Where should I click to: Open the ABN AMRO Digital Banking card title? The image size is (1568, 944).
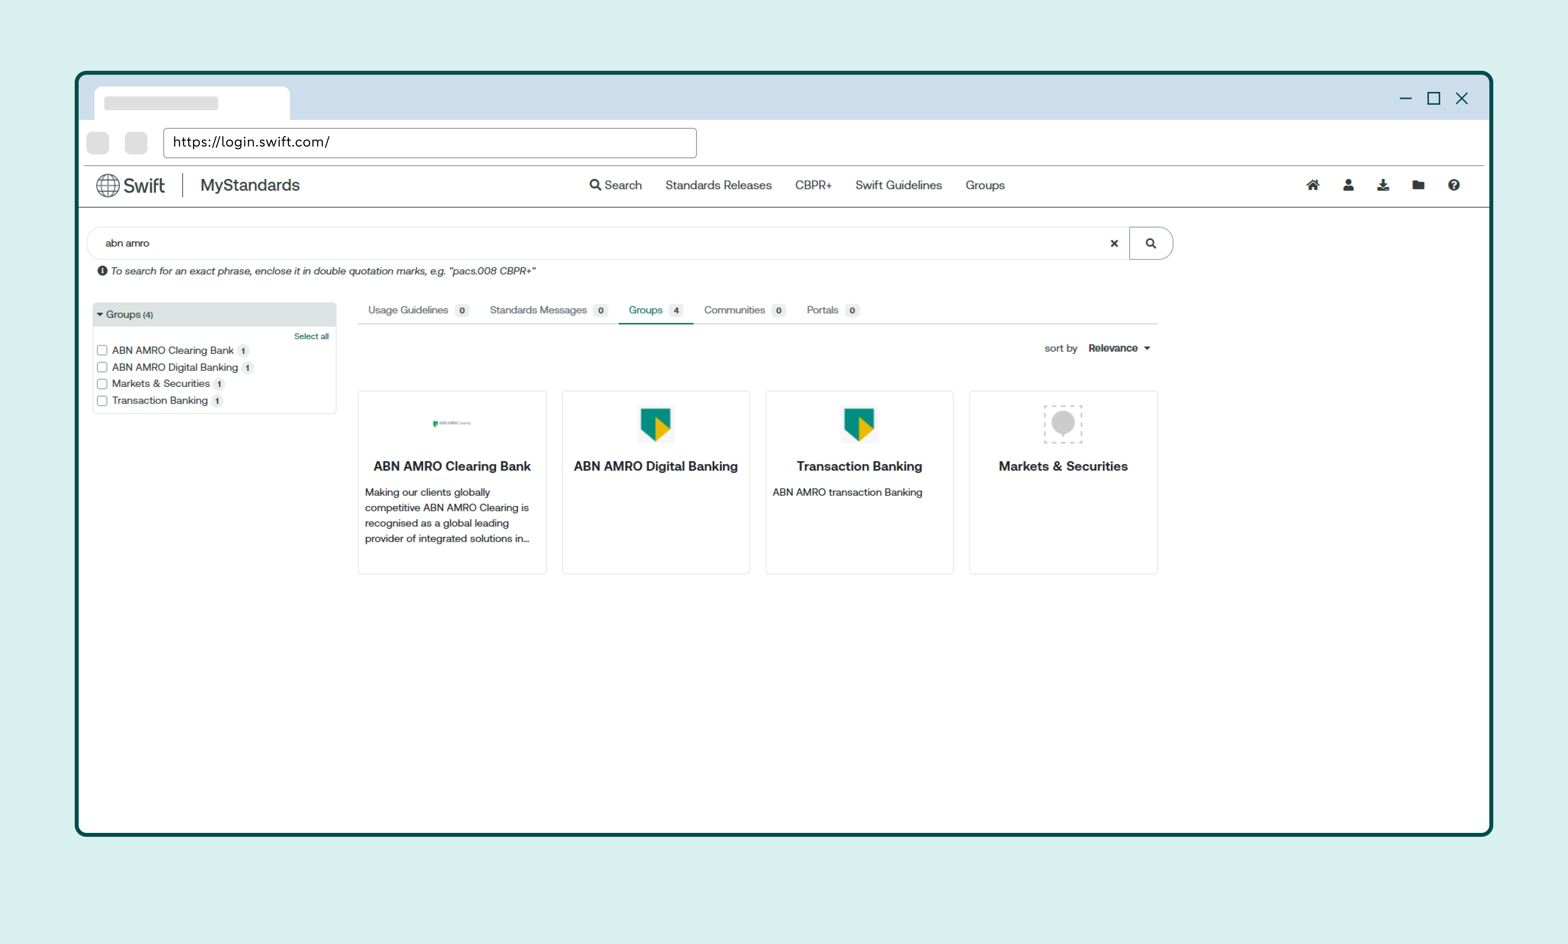(x=656, y=466)
